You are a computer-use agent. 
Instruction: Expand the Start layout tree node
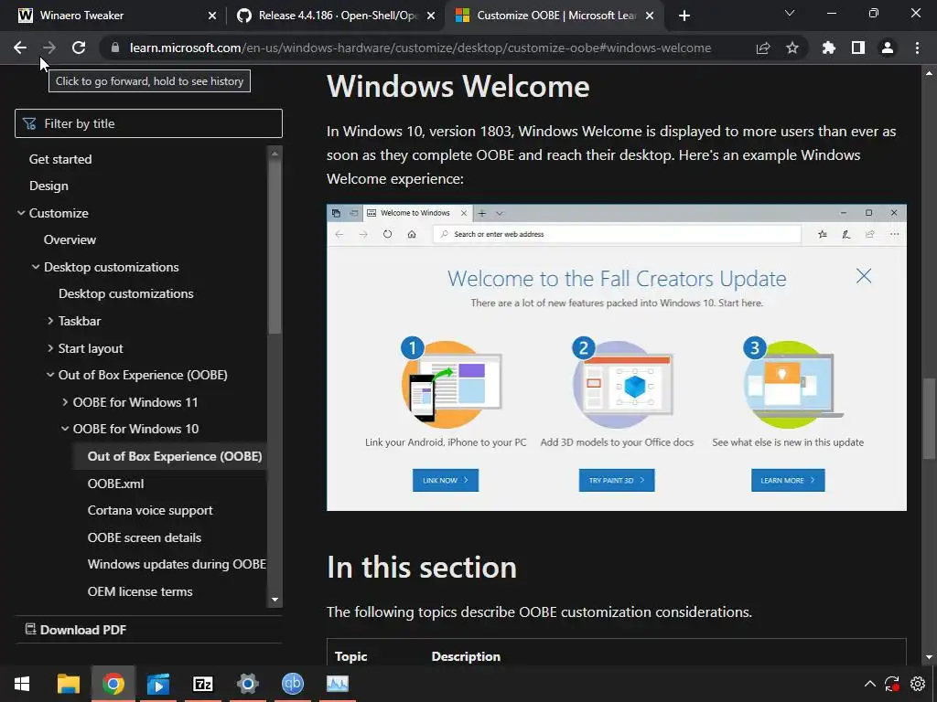pos(51,348)
